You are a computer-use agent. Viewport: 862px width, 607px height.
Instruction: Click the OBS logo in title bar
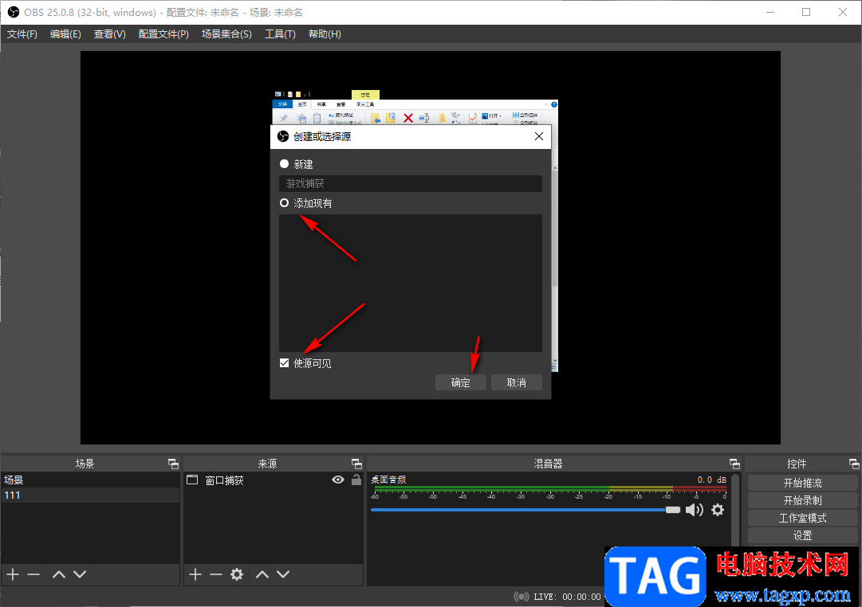coord(14,12)
